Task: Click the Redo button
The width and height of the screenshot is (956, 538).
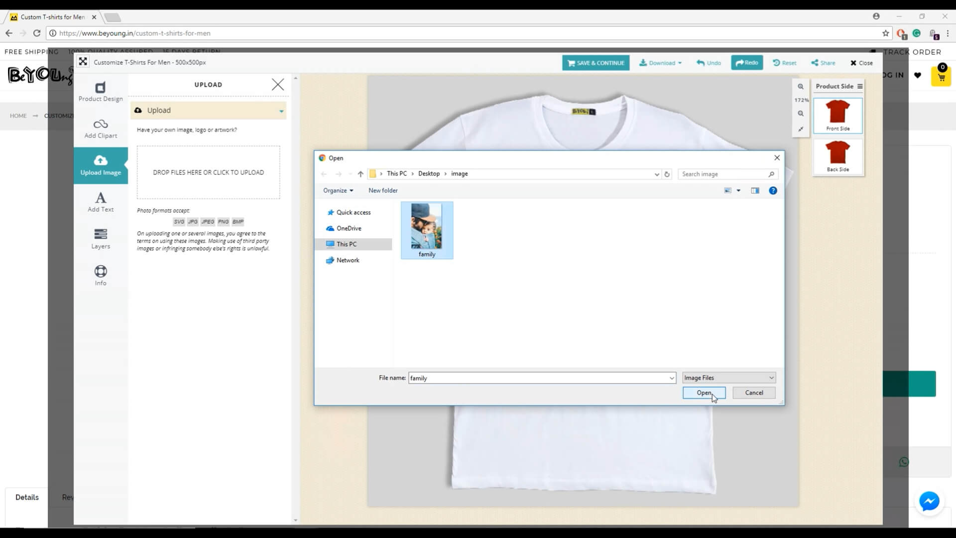Action: click(x=747, y=63)
